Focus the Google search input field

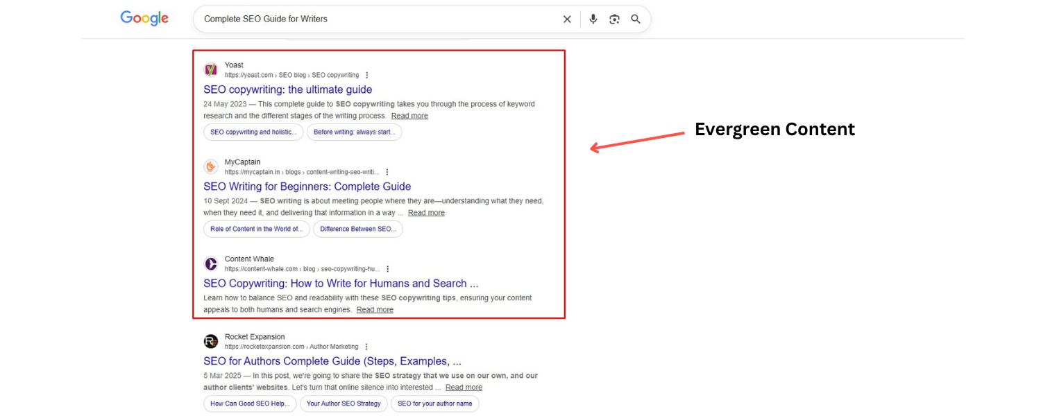(375, 19)
